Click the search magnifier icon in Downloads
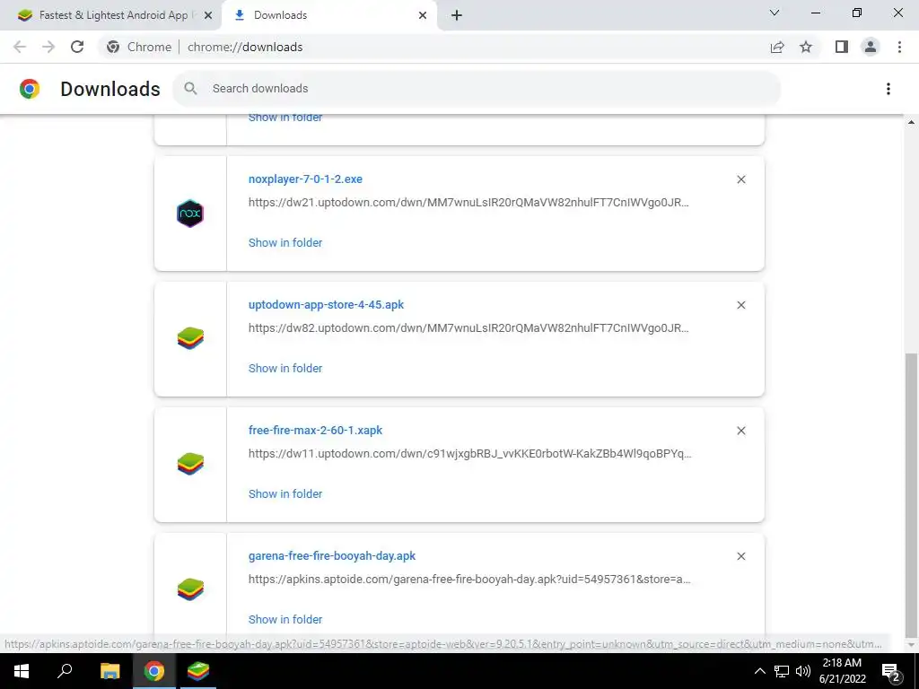919x689 pixels. pyautogui.click(x=190, y=89)
